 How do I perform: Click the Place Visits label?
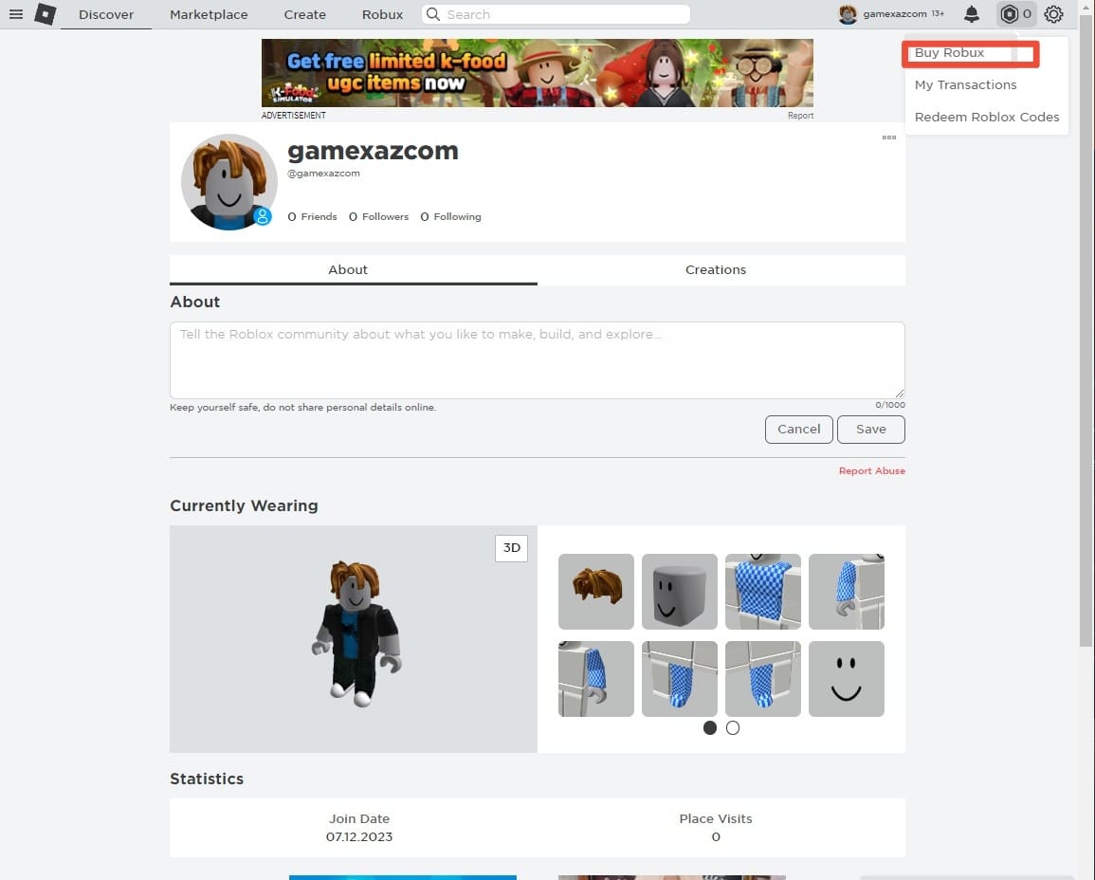coord(716,818)
